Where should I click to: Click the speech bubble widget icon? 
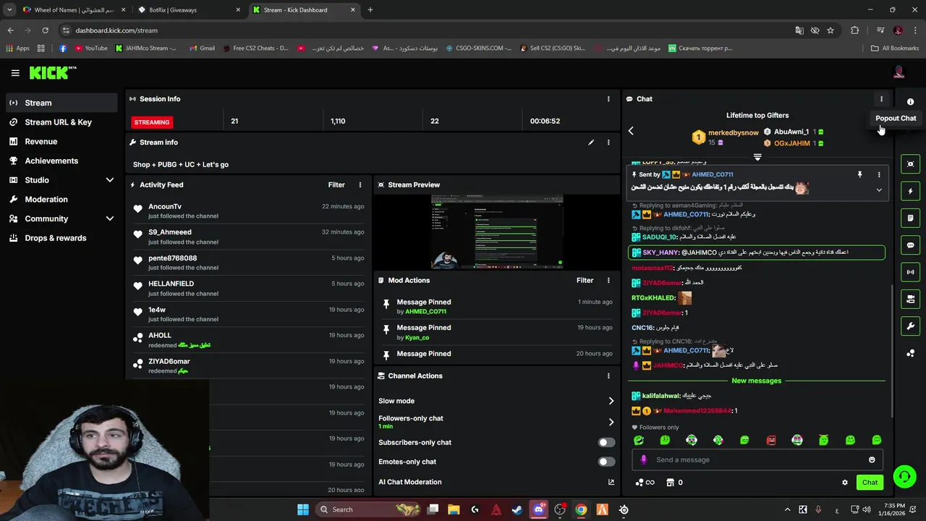click(x=910, y=245)
